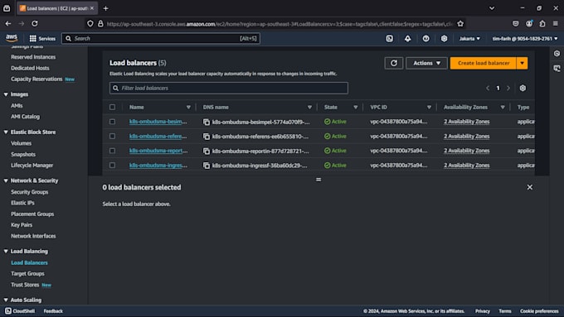Open the console settings gear in header
Viewport: 564px width, 317px height.
click(x=445, y=38)
